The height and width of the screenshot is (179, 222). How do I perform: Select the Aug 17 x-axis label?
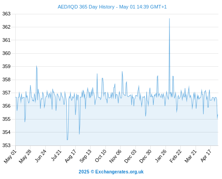[x=70, y=156]
